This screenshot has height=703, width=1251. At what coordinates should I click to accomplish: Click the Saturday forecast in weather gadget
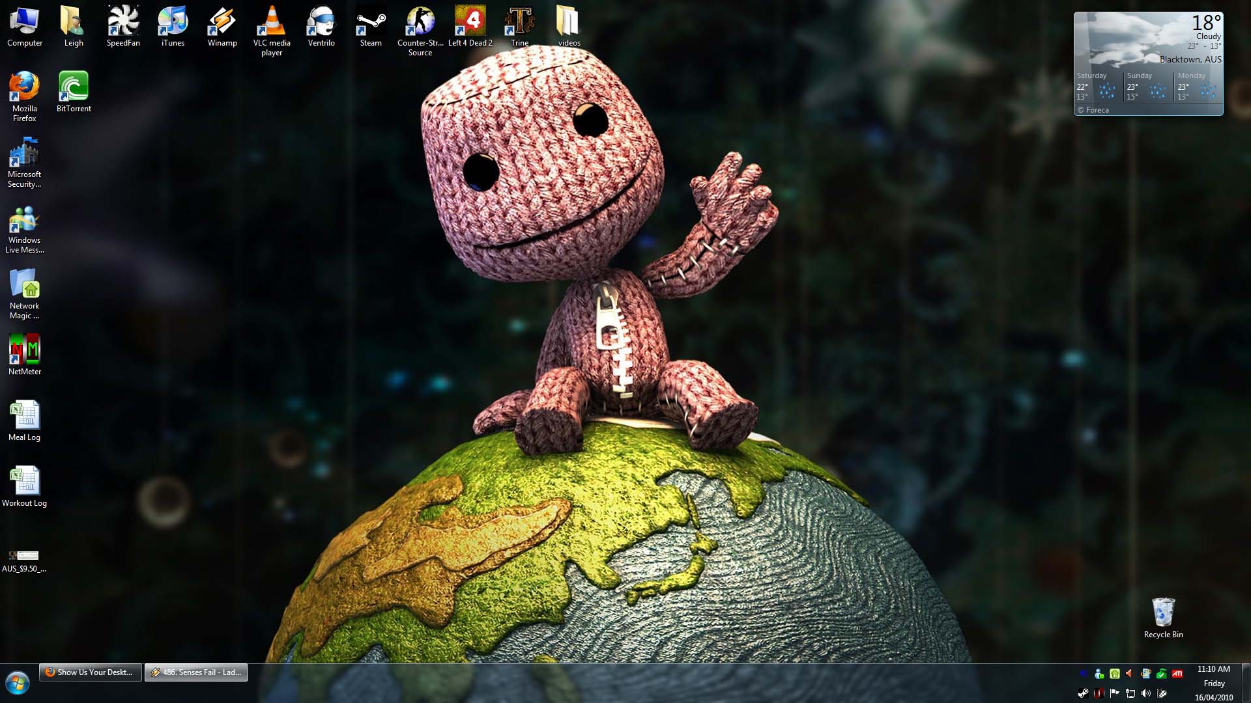point(1099,86)
